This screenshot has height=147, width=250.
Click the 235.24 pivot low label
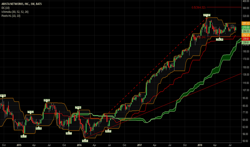[x=219, y=39]
